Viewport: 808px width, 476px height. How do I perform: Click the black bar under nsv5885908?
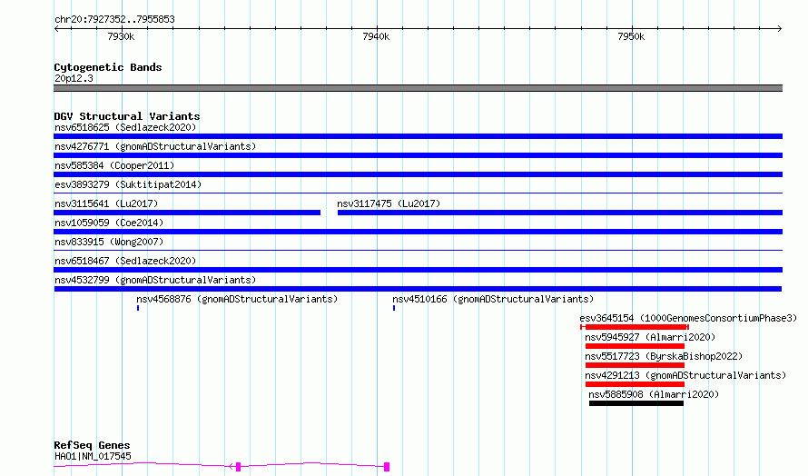pos(636,403)
